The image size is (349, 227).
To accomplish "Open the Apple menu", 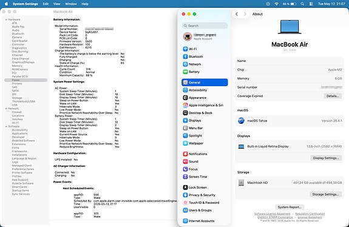I will (x=6, y=4).
